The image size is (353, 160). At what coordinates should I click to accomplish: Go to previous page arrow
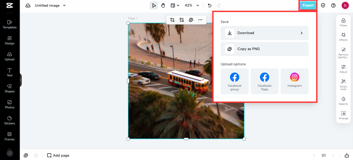(314, 155)
